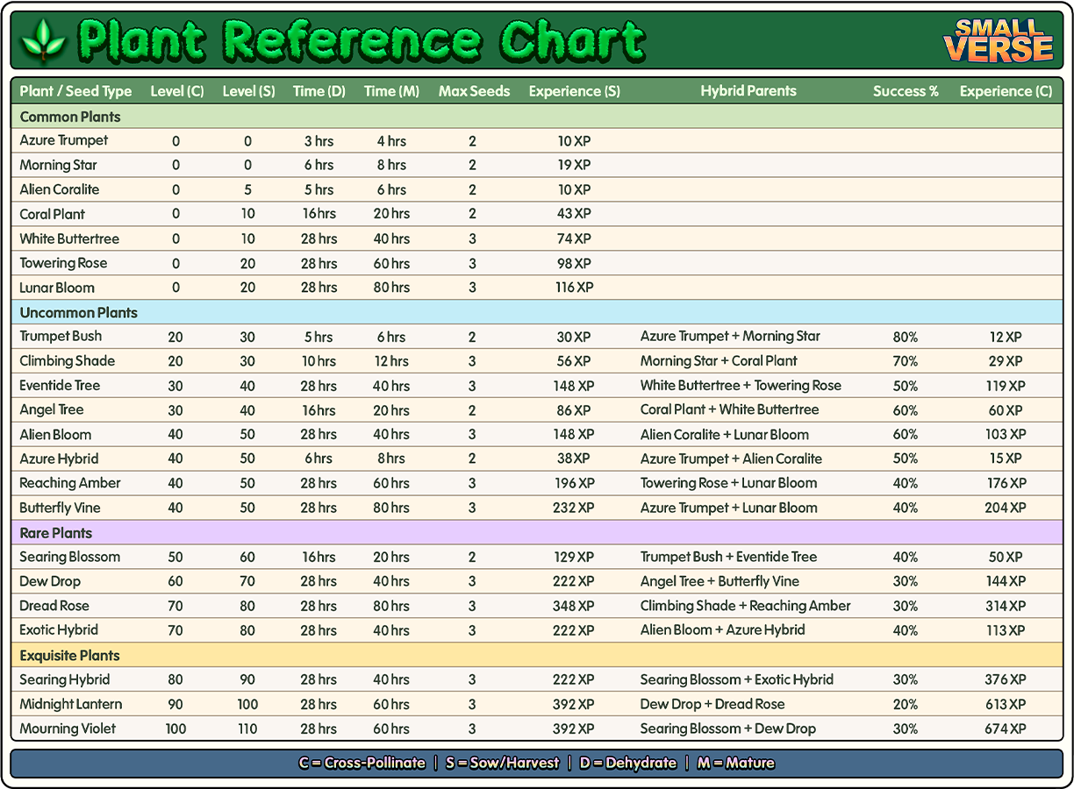Sort by the Level (C) column header
The image size is (1074, 789).
[x=176, y=91]
